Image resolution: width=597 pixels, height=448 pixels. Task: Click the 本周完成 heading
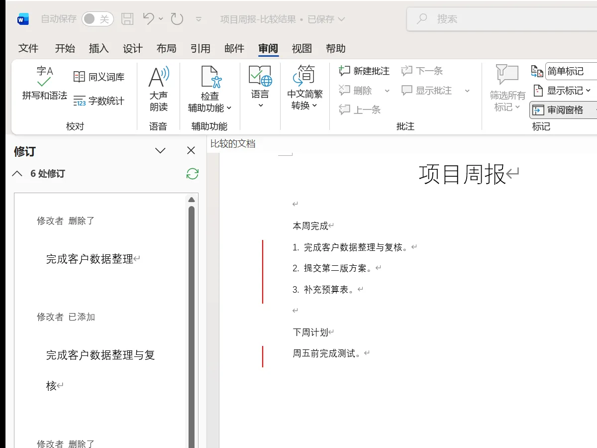click(x=310, y=226)
